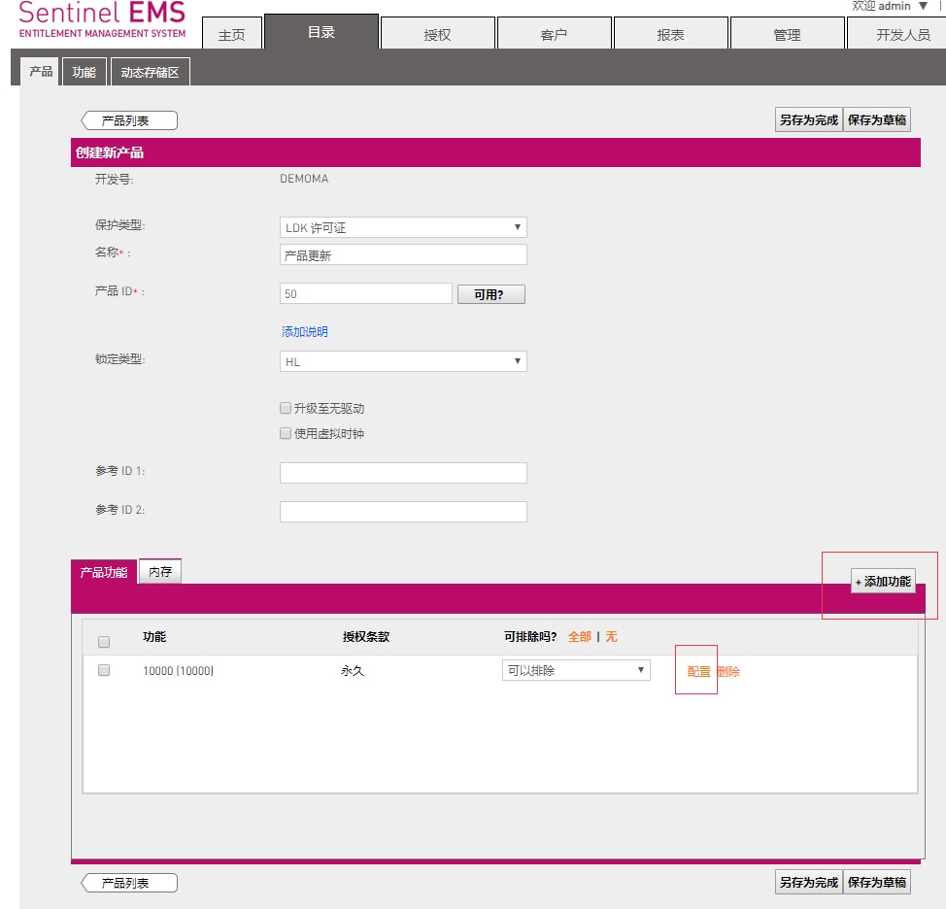946x909 pixels.
Task: Open the admin user dropdown arrow
Action: [x=923, y=6]
